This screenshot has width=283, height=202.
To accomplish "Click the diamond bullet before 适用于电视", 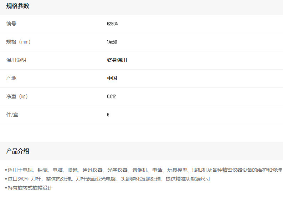I will pyautogui.click(x=6, y=170).
